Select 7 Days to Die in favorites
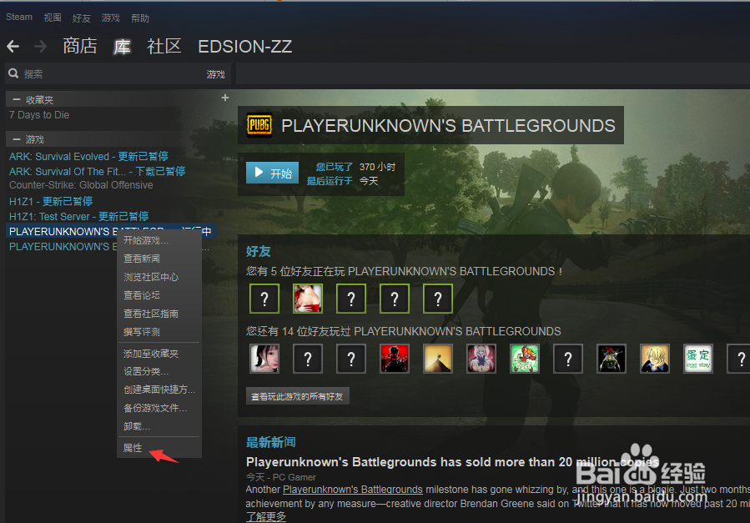Image resolution: width=750 pixels, height=523 pixels. (39, 115)
